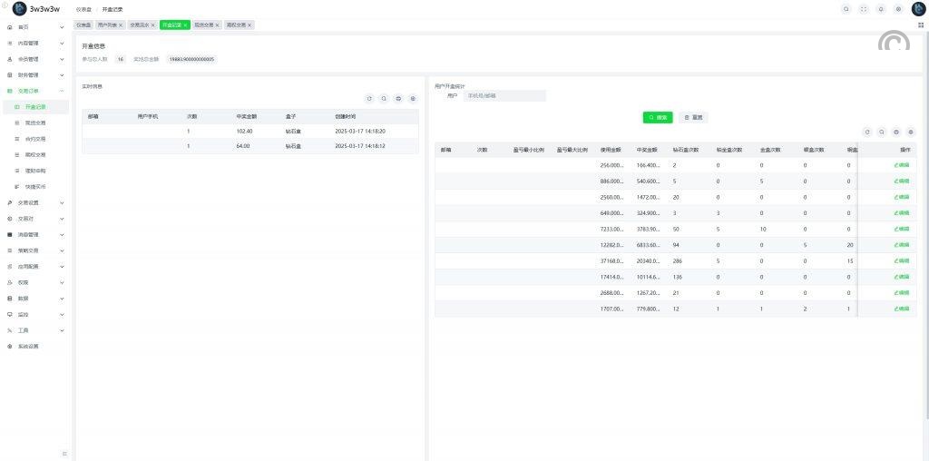This screenshot has height=461, width=929.
Task: Expand the 内容管理 sidebar menu
Action: pyautogui.click(x=34, y=43)
